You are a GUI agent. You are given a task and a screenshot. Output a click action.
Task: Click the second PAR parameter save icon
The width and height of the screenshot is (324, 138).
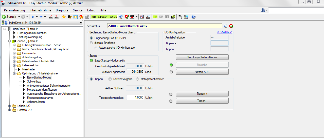(x=57, y=17)
